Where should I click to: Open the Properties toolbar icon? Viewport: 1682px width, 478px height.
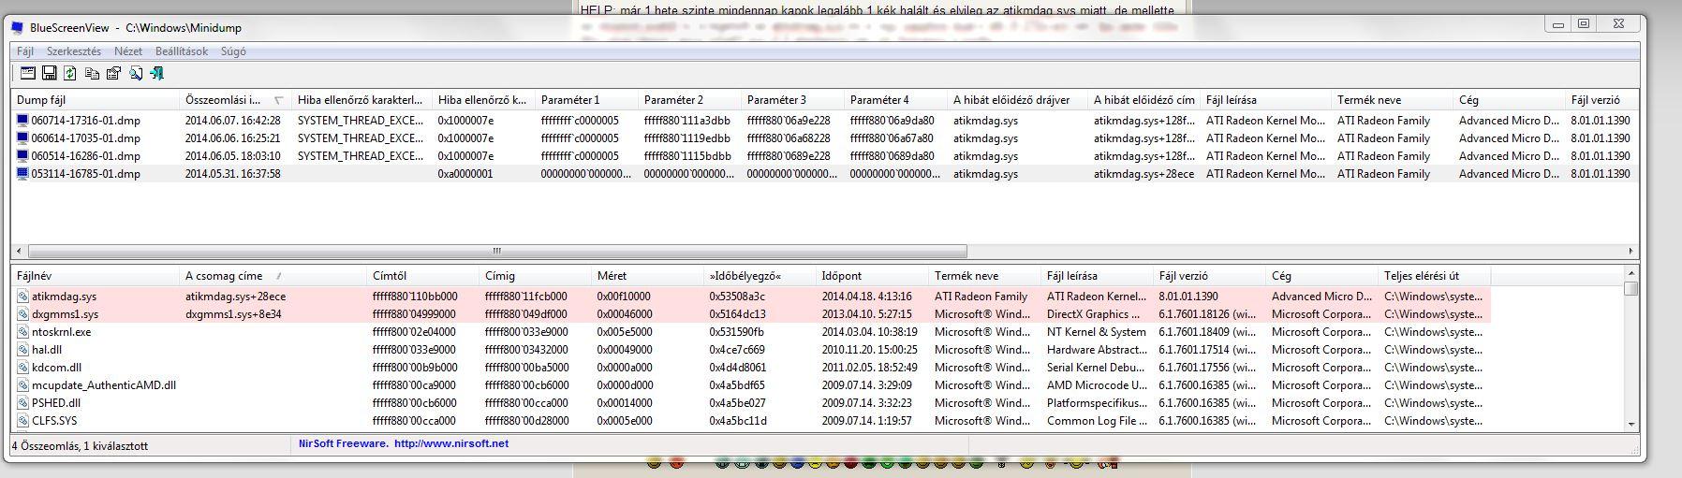(x=113, y=73)
